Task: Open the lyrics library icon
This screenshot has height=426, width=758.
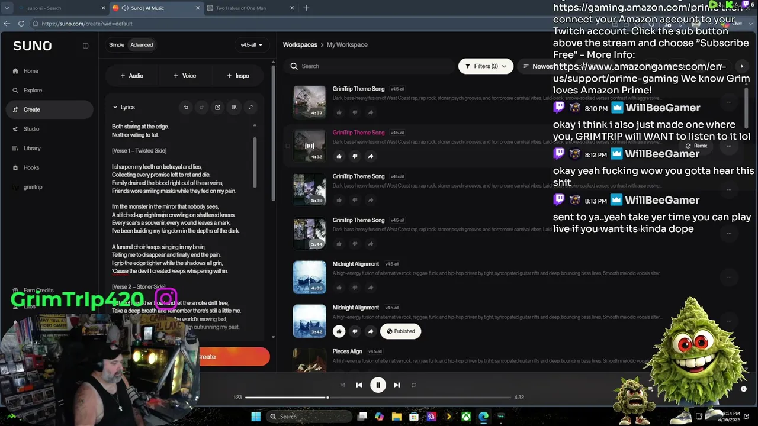Action: click(234, 108)
